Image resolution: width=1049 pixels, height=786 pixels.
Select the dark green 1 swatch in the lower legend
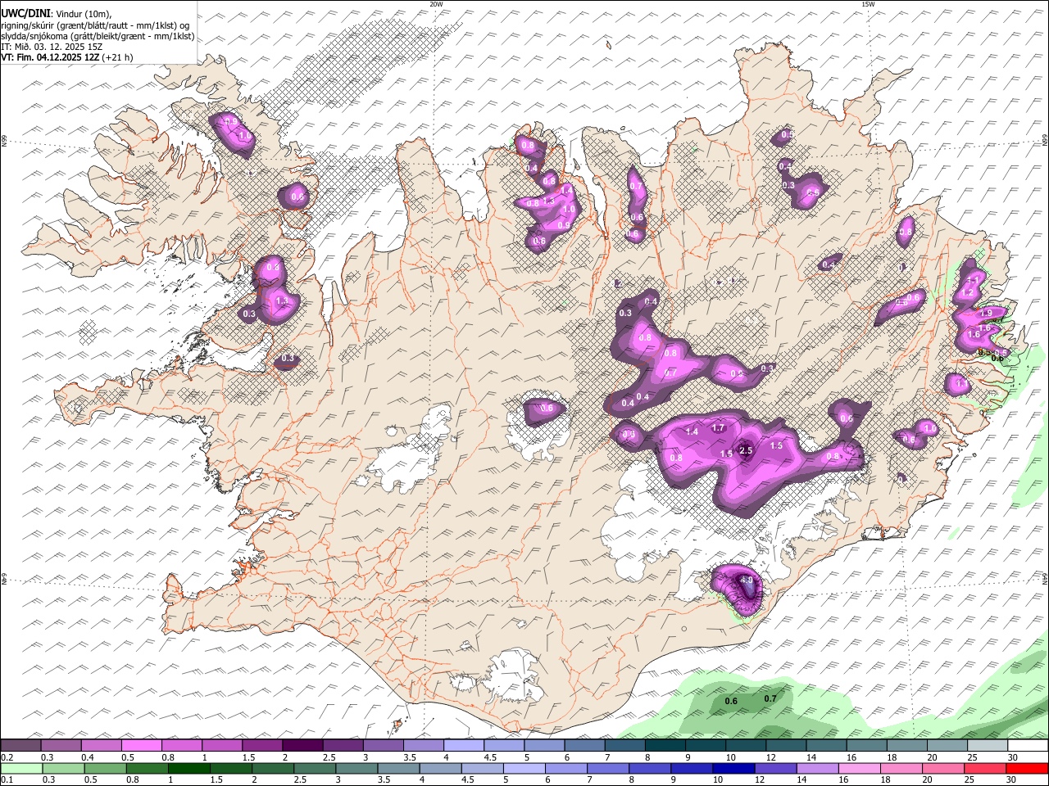pos(189,768)
